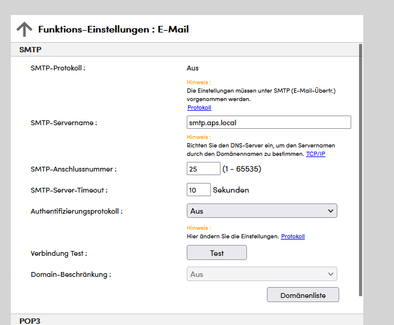The width and height of the screenshot is (394, 325).
Task: Click the (1 - 65535) port range text
Action: 237,170
